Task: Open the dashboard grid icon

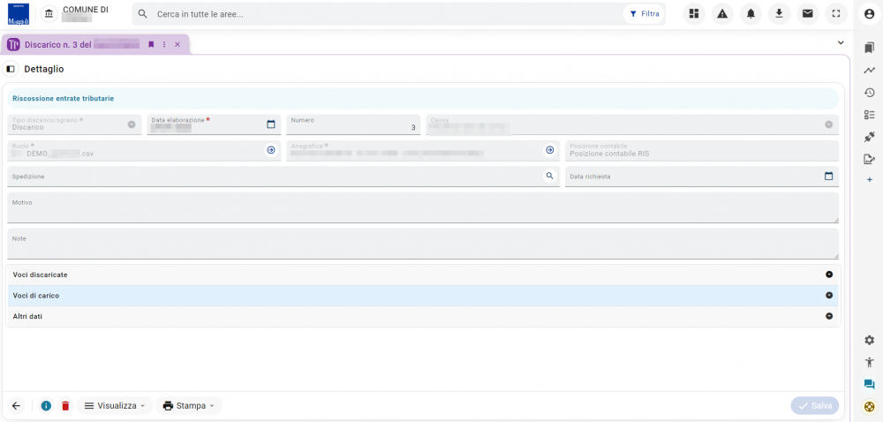Action: point(694,14)
